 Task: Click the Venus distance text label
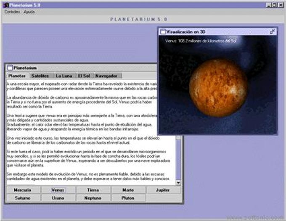[x=201, y=41]
